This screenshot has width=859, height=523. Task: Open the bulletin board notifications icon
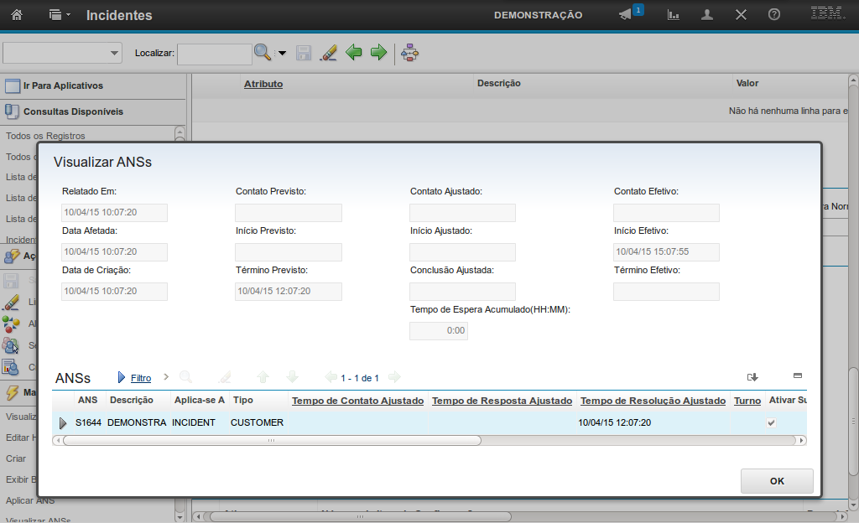pyautogui.click(x=626, y=15)
